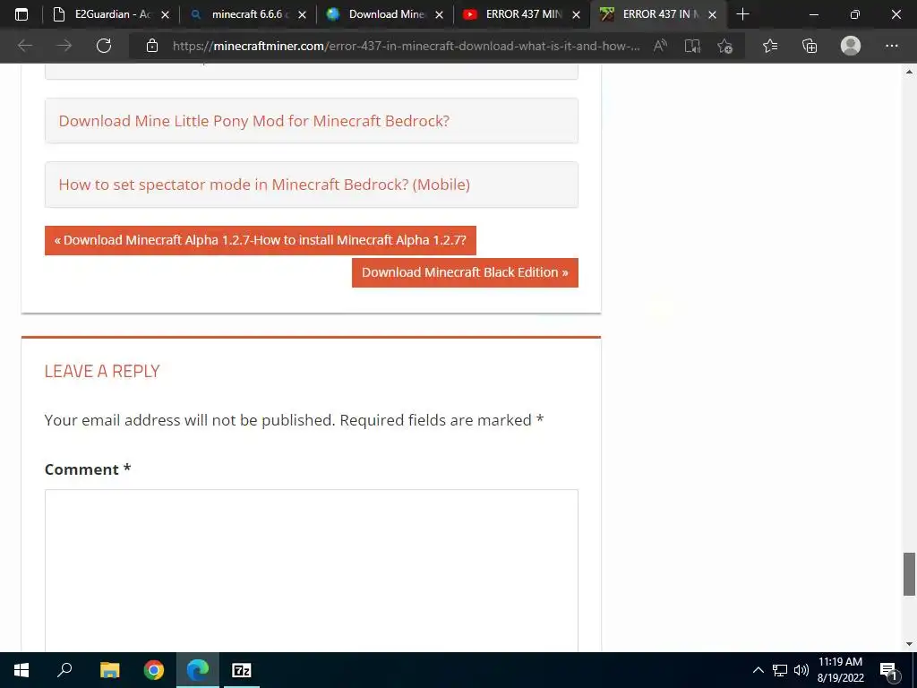View site information lock icon
Viewport: 917px width, 688px height.
[152, 46]
